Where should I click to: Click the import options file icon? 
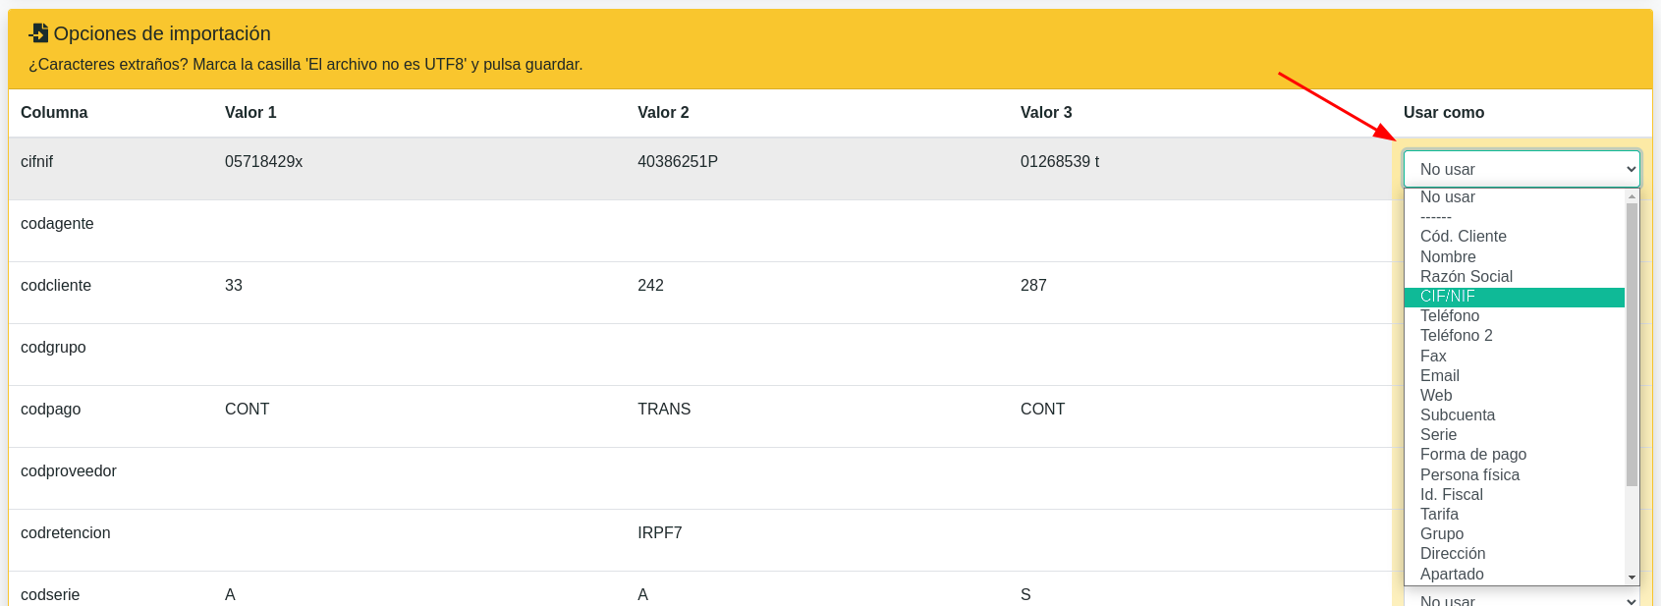38,33
